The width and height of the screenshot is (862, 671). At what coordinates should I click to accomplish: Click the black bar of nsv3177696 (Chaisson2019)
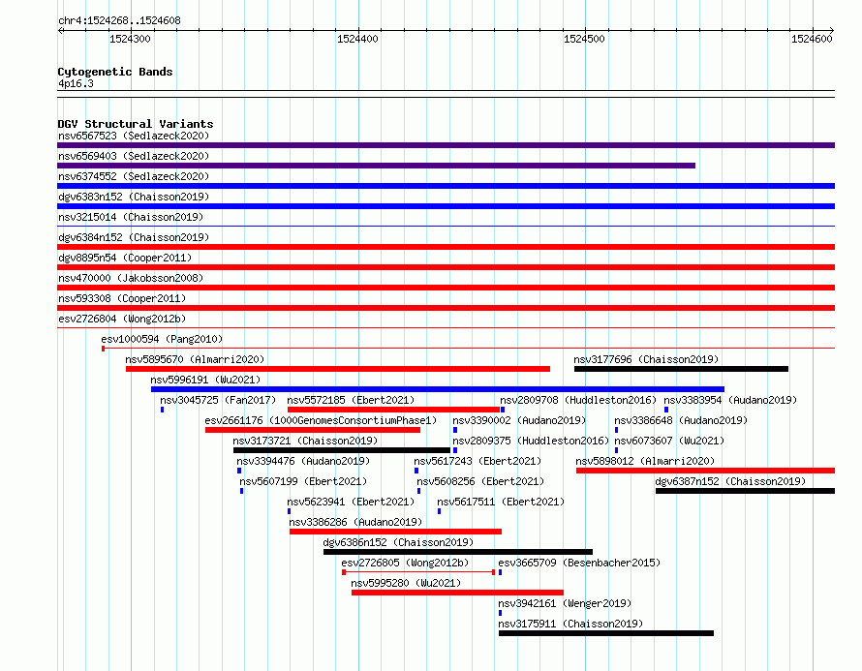tap(681, 369)
